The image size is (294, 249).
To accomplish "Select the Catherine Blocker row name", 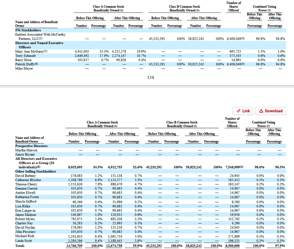I will pos(28,180).
